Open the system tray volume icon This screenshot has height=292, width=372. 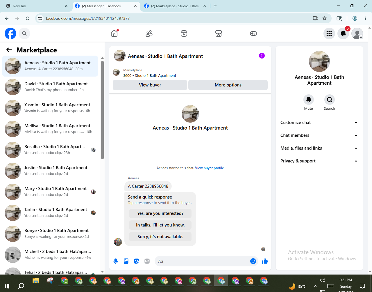click(x=322, y=280)
